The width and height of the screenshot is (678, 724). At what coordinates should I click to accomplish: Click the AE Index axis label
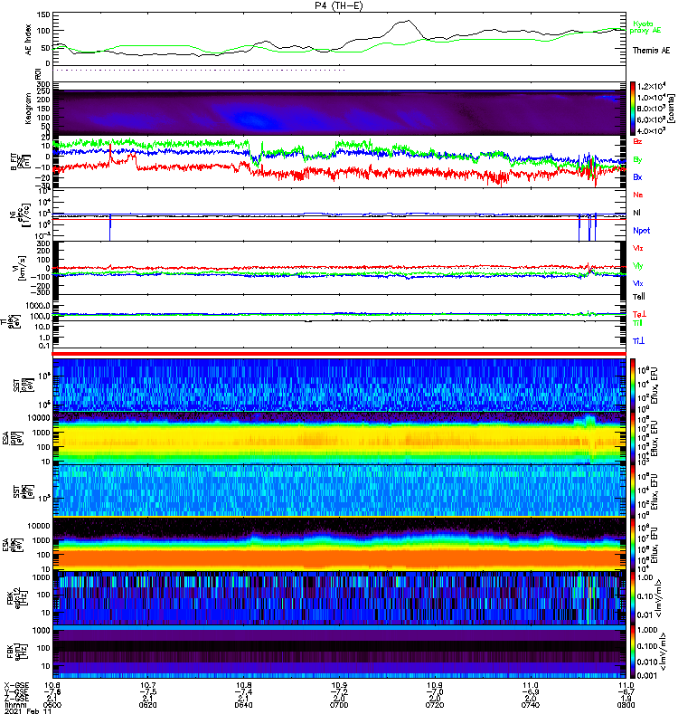(29, 40)
